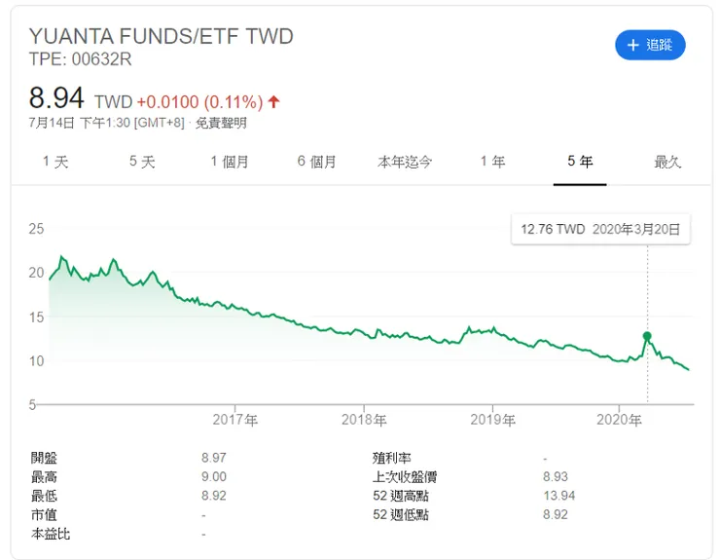Viewport: 720px width, 560px height.
Task: Show the 6 個月 chart view
Action: tap(317, 162)
